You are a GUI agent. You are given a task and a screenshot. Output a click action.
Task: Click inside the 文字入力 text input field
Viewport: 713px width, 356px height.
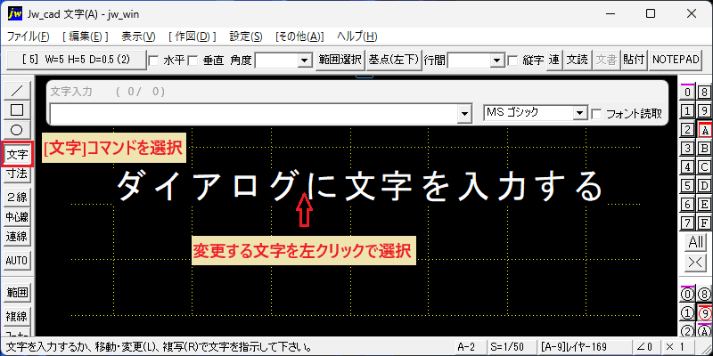point(254,114)
